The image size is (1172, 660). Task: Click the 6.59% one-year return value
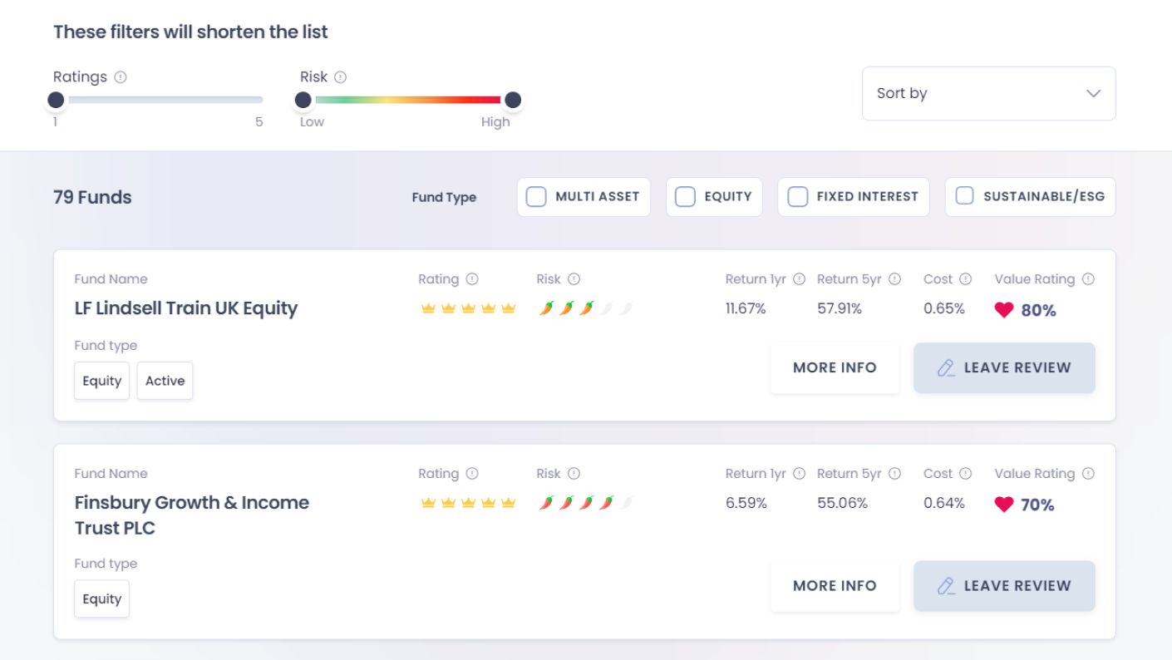point(746,504)
